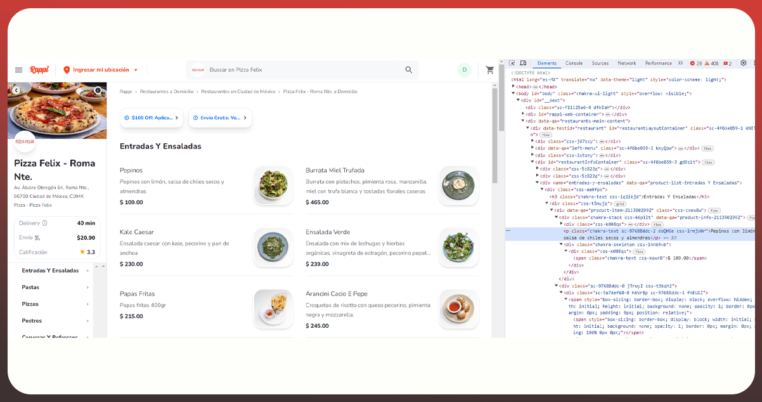Click the Burrata Miel Trufada dish photo
762x402 pixels.
458,185
